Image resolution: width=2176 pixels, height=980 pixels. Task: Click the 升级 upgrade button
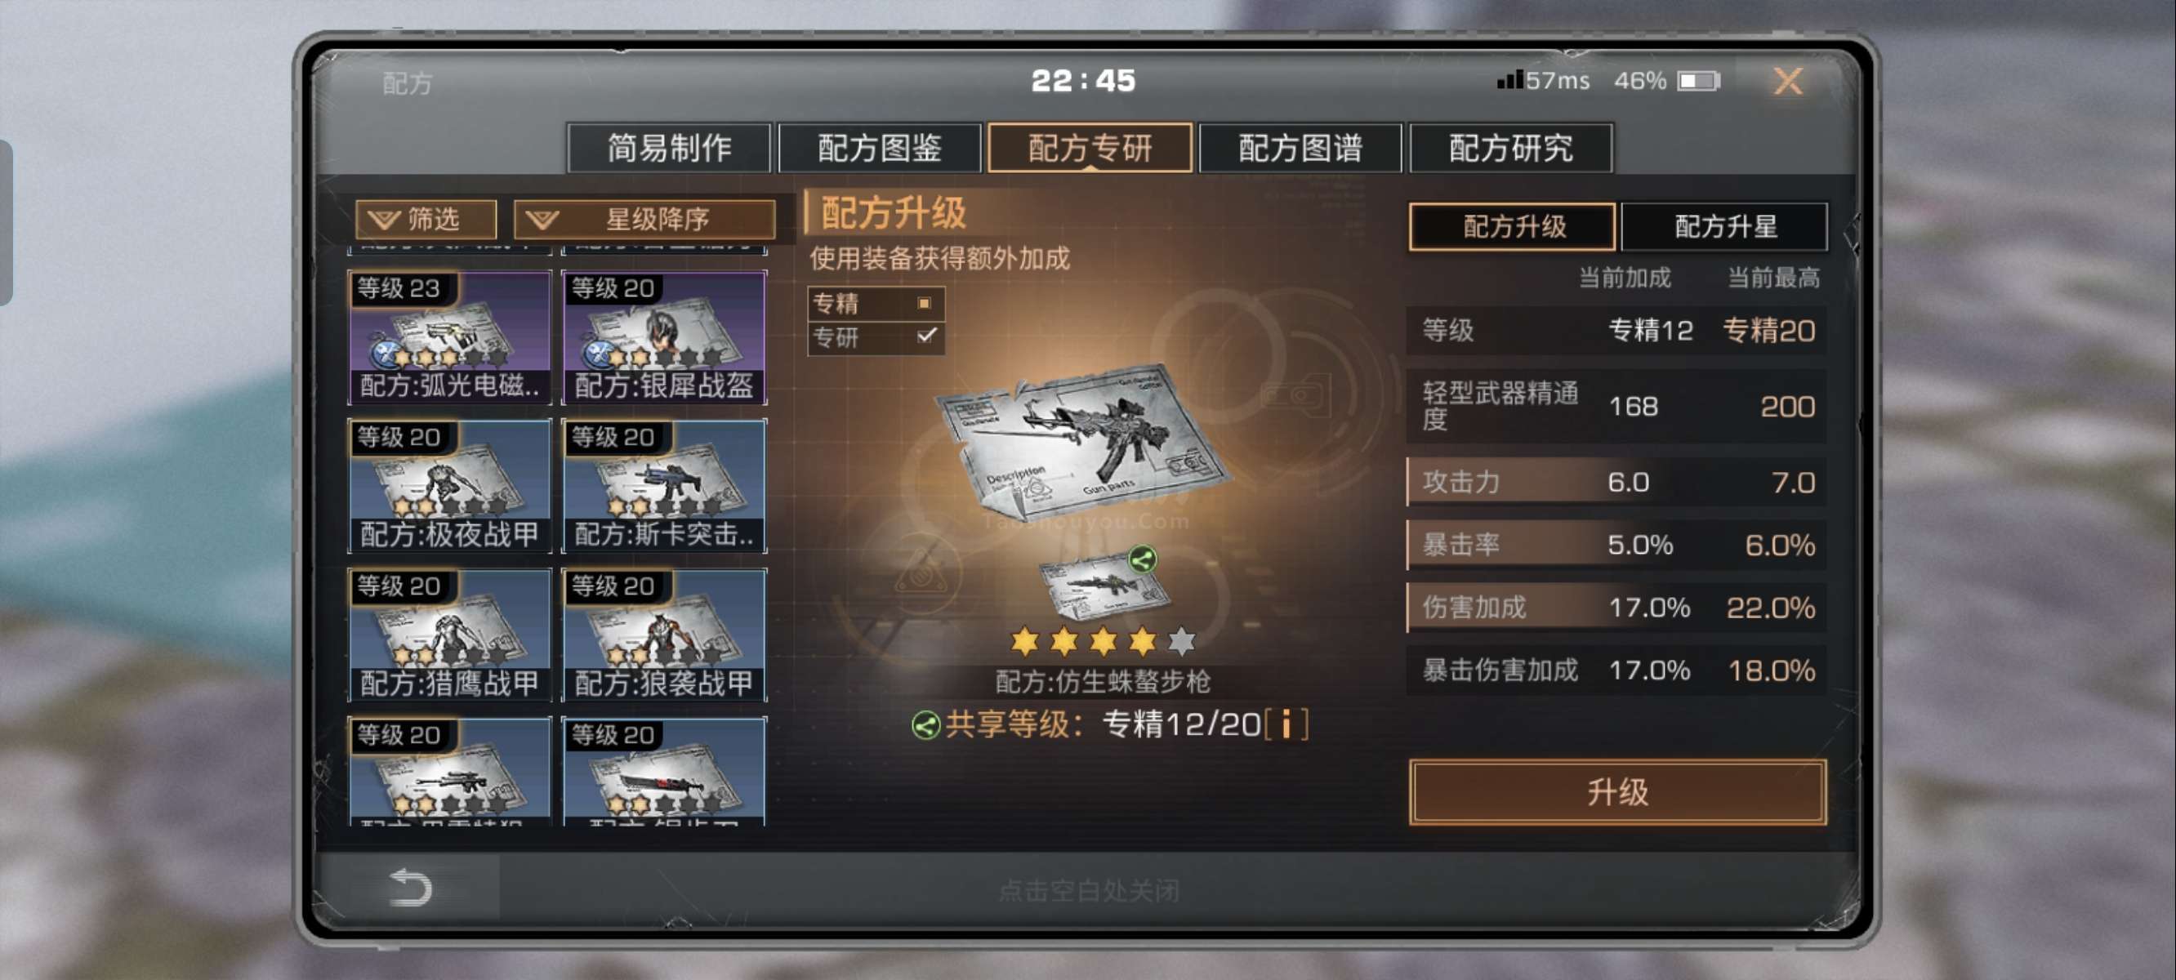(x=1616, y=791)
